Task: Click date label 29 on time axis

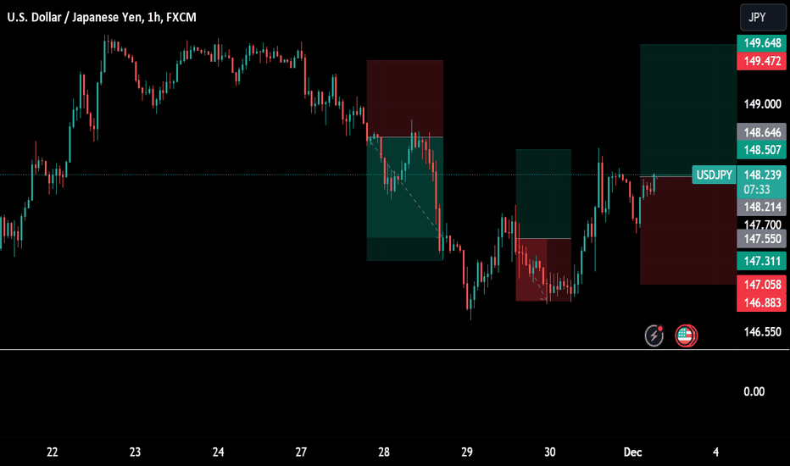Action: click(x=467, y=452)
